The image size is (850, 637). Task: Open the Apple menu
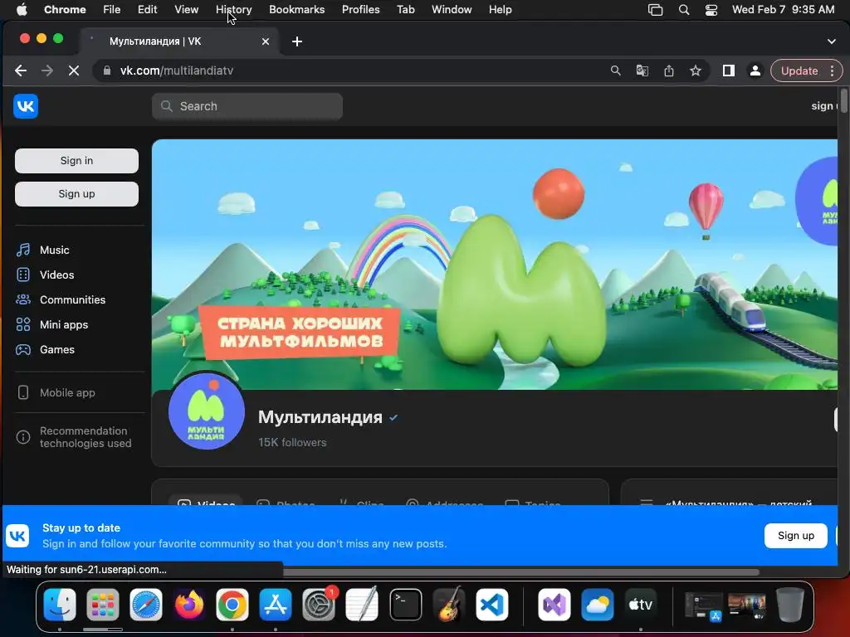coord(22,9)
